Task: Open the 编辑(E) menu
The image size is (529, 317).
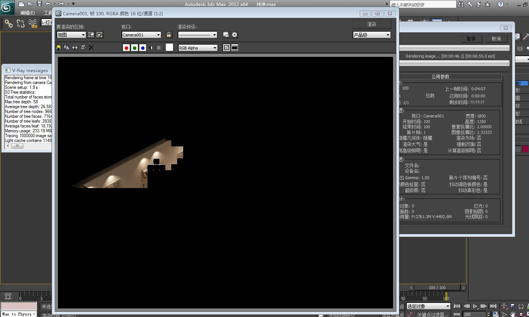Action: (27, 13)
